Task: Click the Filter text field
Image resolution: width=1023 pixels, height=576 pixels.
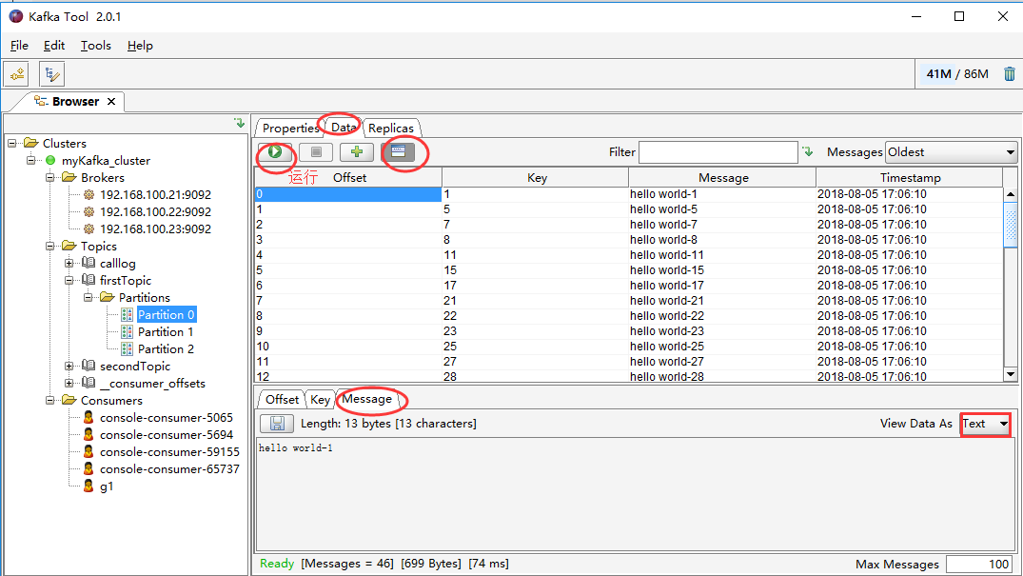Action: click(x=718, y=152)
